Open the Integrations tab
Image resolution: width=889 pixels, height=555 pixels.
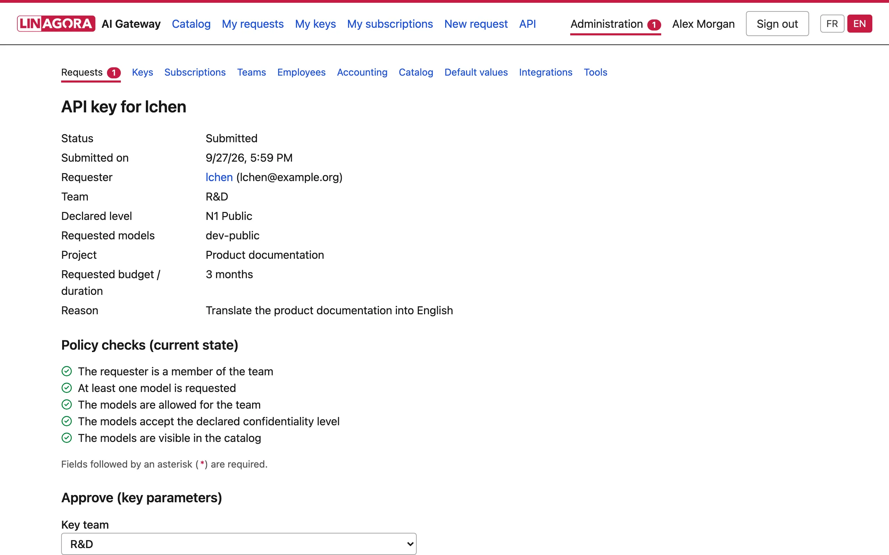pyautogui.click(x=546, y=72)
